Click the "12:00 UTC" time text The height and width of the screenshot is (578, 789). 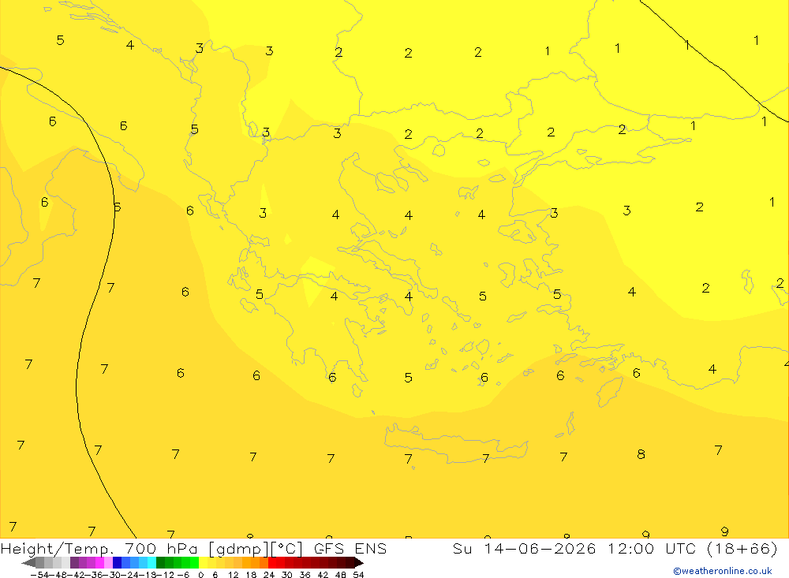pos(652,548)
